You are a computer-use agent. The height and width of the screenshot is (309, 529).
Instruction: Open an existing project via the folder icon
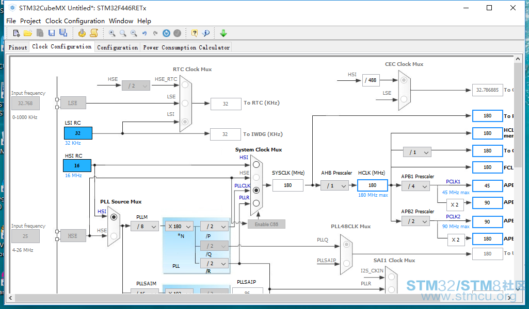(28, 33)
